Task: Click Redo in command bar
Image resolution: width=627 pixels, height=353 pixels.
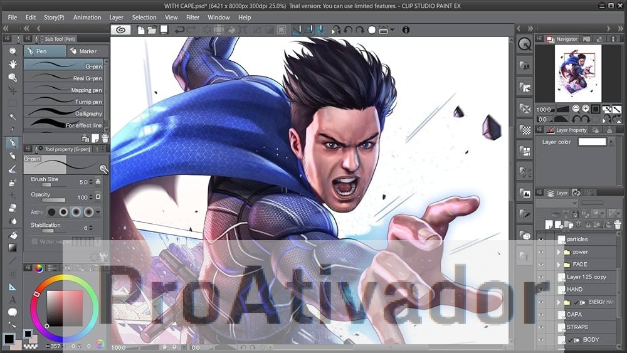Action: (191, 30)
